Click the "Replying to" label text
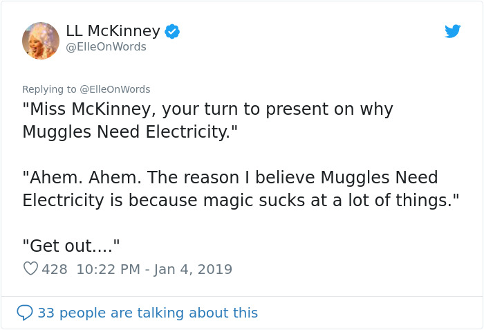The width and height of the screenshot is (484, 330). pyautogui.click(x=49, y=89)
